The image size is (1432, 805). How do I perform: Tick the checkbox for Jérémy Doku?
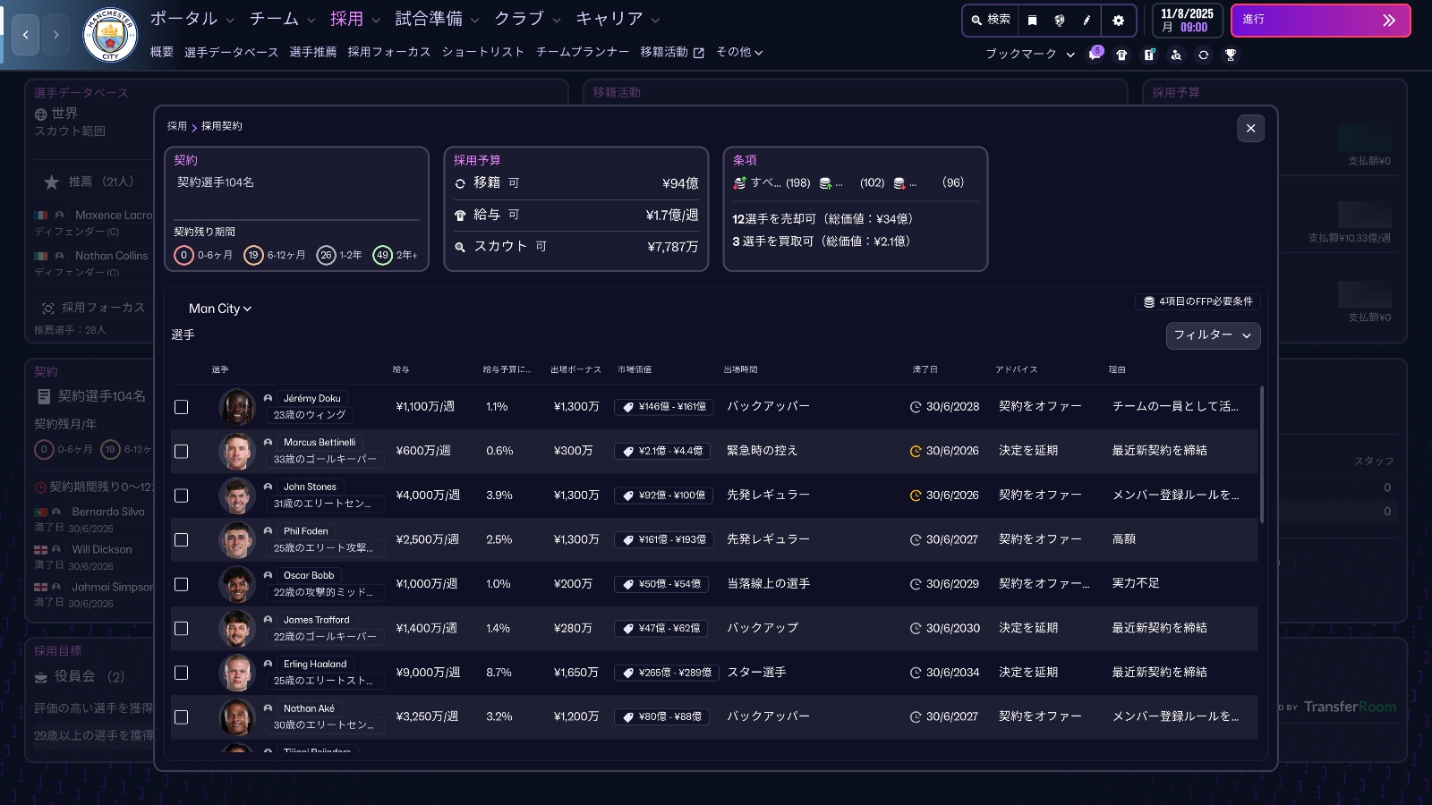pyautogui.click(x=181, y=407)
